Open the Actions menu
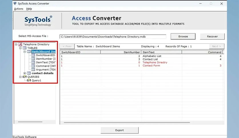The height and width of the screenshot is (138, 239). click(x=19, y=9)
